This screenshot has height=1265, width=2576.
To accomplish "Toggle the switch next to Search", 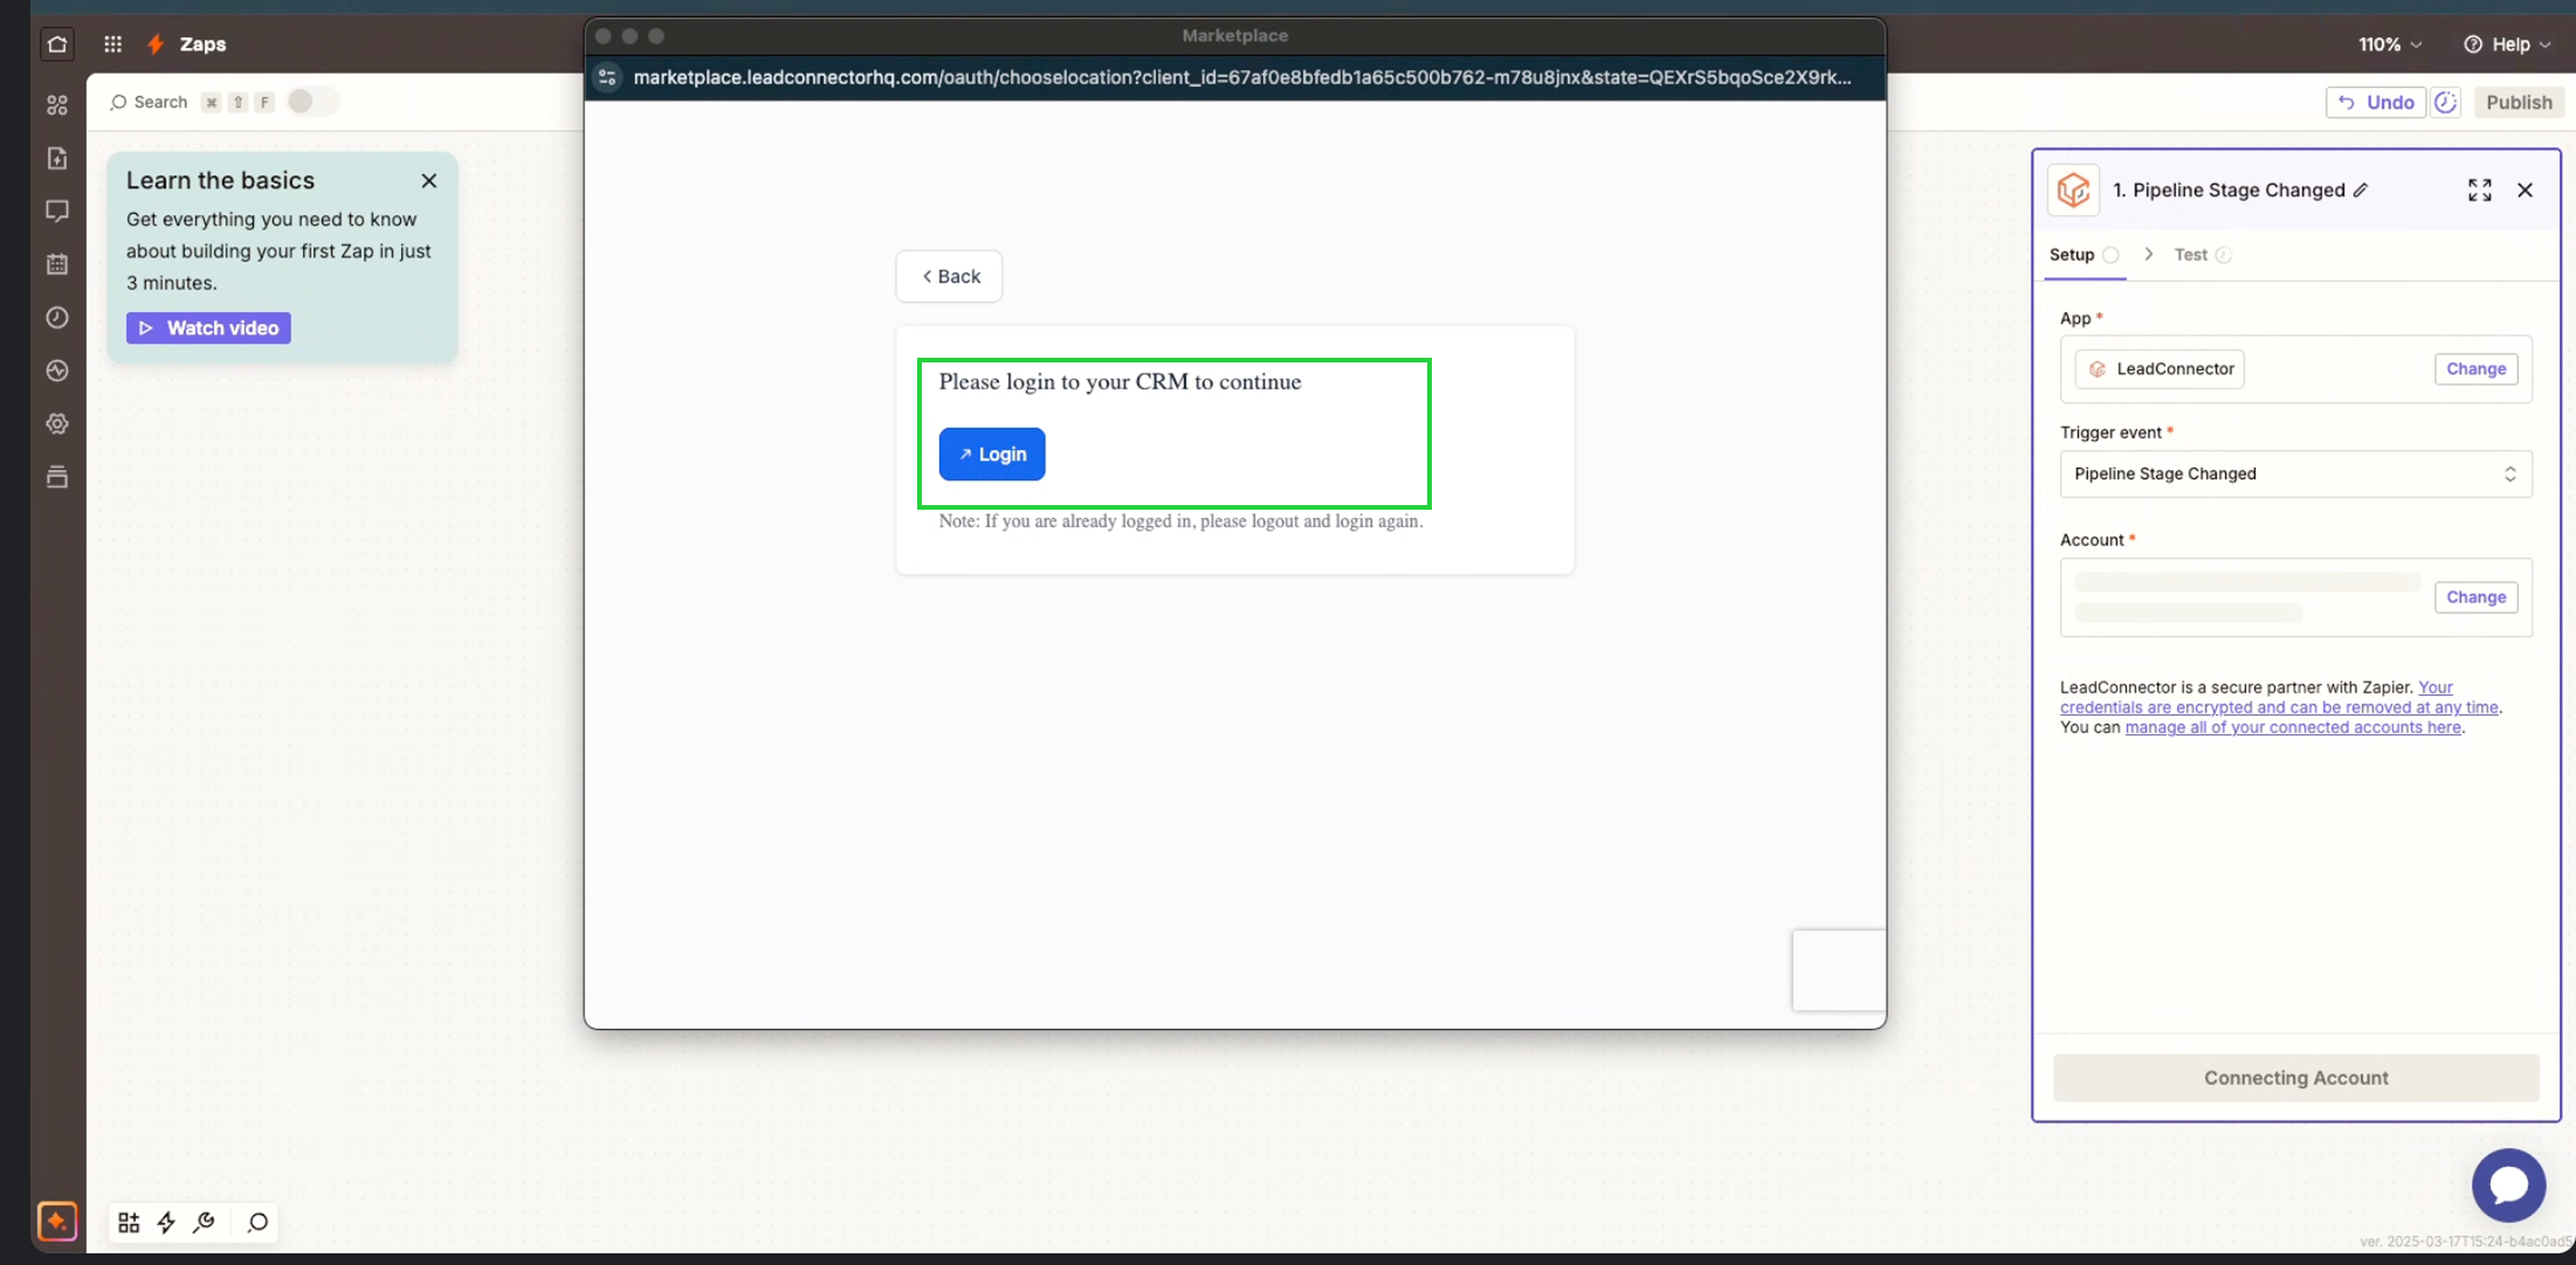I will pyautogui.click(x=312, y=102).
